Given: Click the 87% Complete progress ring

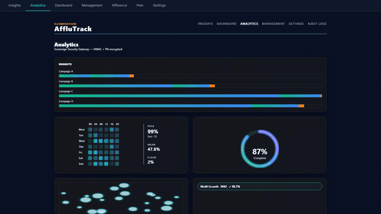Looking at the screenshot, I should pyautogui.click(x=260, y=149).
